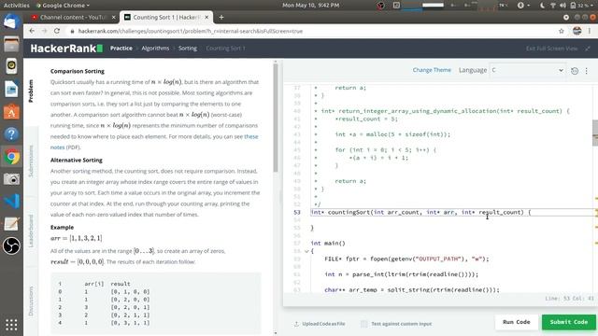Close the Counting Sort 1 tab
The image size is (598, 336).
(206, 17)
